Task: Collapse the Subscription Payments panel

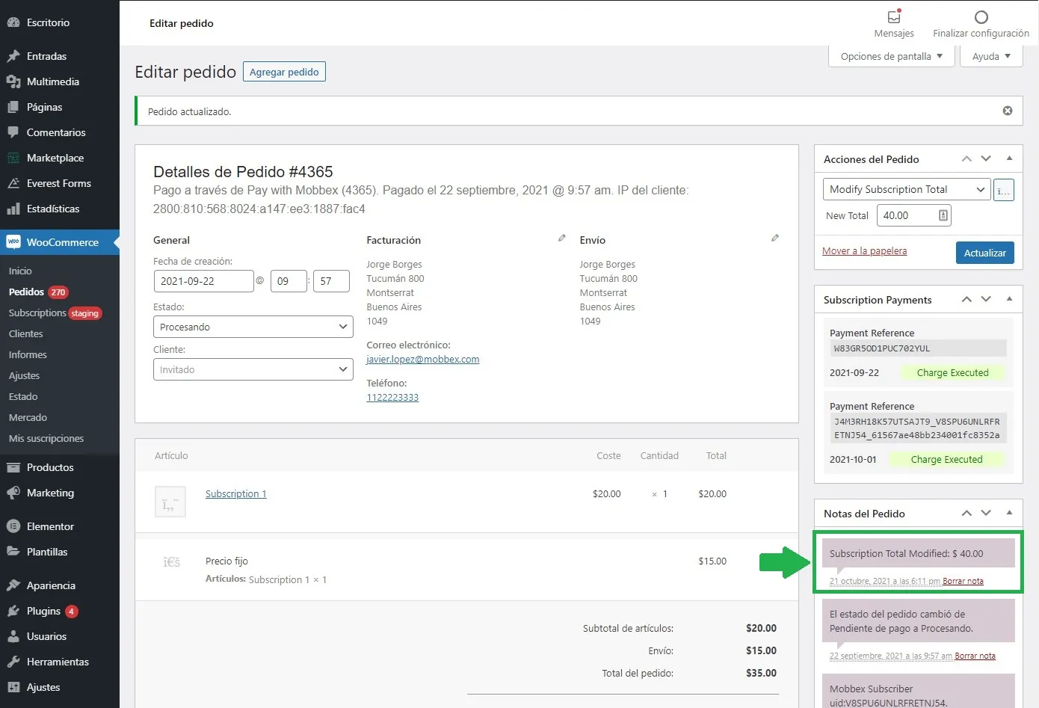Action: 1009,299
